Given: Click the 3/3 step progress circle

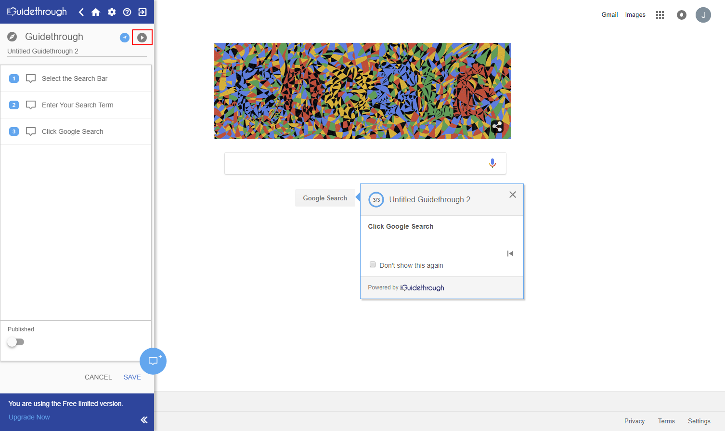Looking at the screenshot, I should point(376,199).
